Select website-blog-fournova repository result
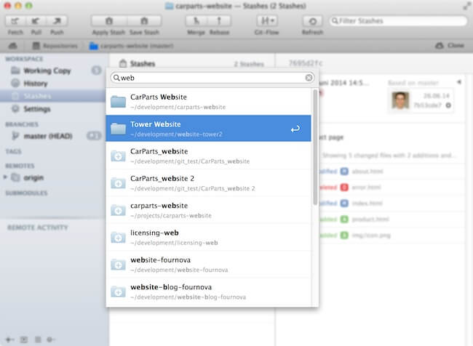The height and width of the screenshot is (346, 473). pyautogui.click(x=208, y=291)
